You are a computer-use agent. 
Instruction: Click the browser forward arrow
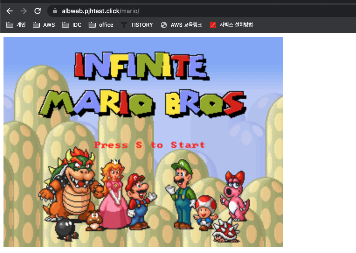click(x=24, y=11)
